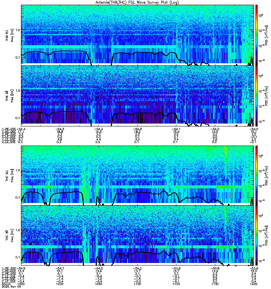The height and width of the screenshot is (289, 271).
Task: Click the date label '2025 Nov 04'
Action: tap(11, 286)
